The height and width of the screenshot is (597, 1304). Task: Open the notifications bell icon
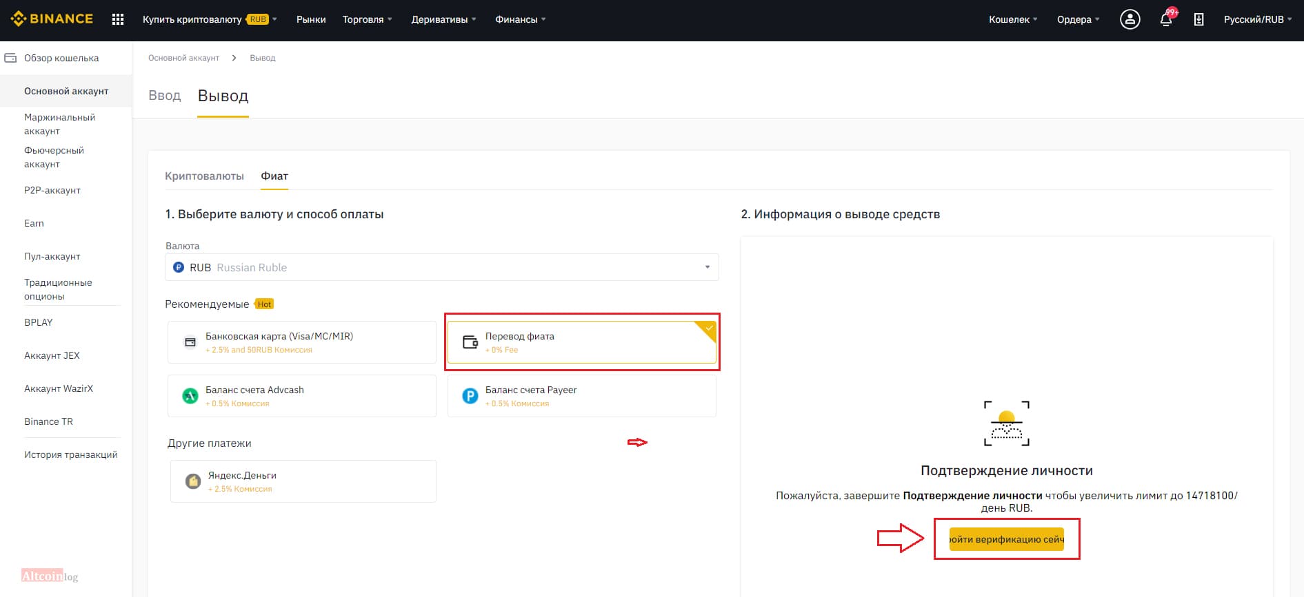[x=1166, y=19]
